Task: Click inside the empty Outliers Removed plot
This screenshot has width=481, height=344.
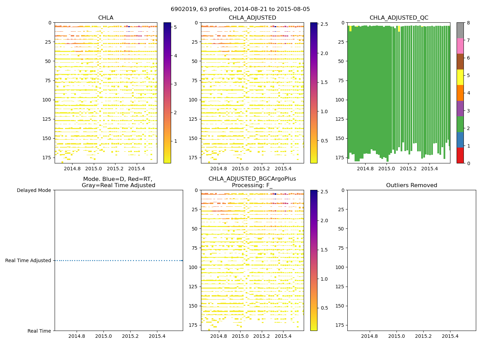Action: point(411,260)
